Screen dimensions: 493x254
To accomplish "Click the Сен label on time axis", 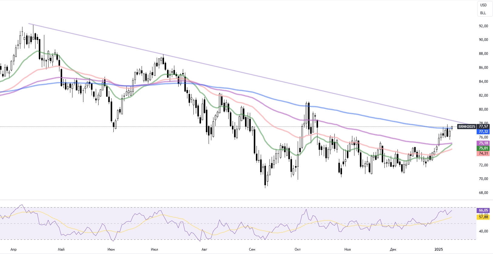I will [252, 249].
